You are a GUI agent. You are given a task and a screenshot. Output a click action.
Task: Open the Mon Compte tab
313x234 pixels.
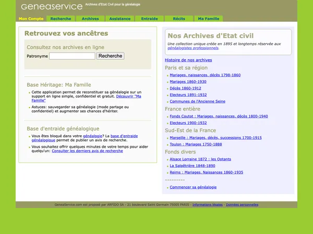31,19
